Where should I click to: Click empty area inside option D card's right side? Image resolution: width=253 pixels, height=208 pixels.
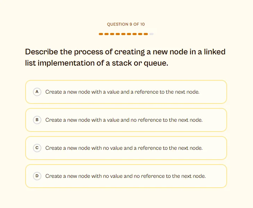click(216, 176)
